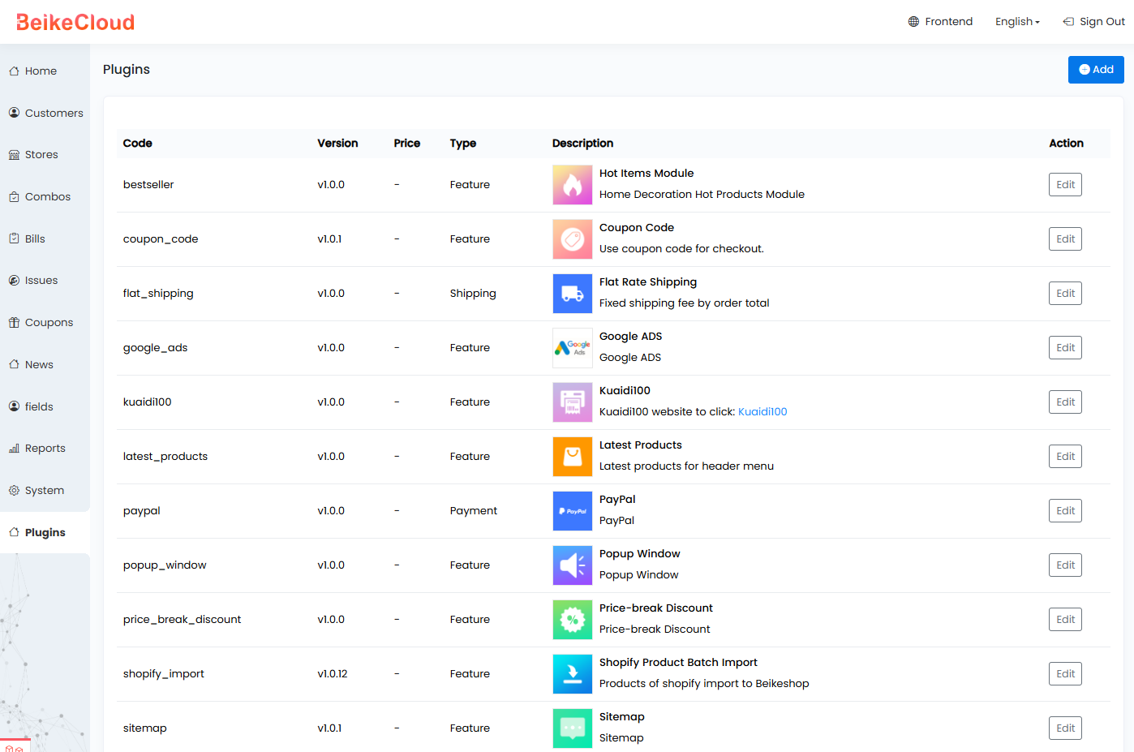Click the Home sidebar icon
The width and height of the screenshot is (1134, 752).
tap(14, 71)
